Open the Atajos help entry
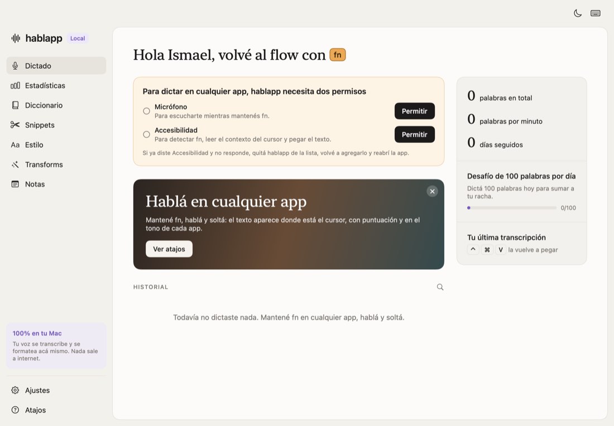Image resolution: width=614 pixels, height=426 pixels. [56, 410]
